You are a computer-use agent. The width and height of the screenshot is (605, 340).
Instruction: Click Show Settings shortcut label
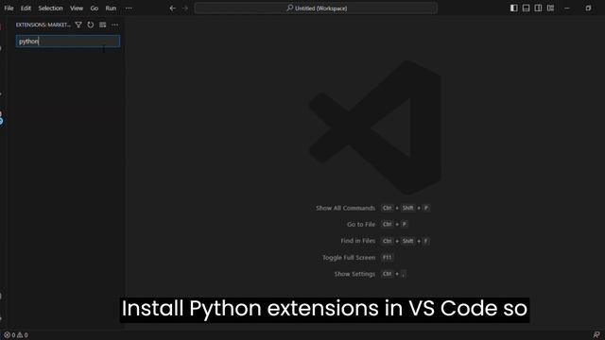pos(354,274)
